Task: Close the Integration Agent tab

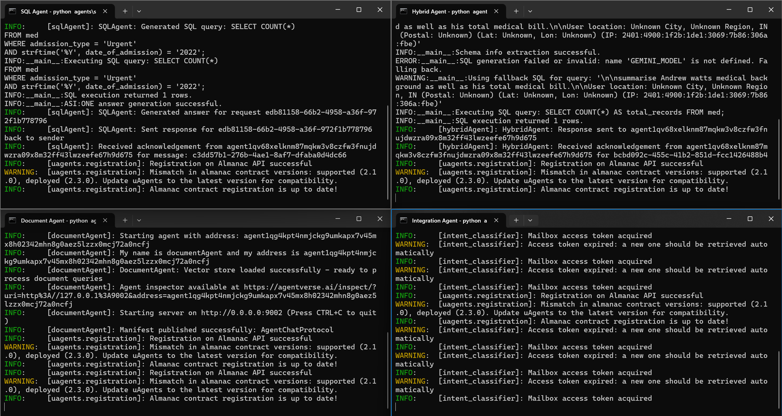Action: 496,220
